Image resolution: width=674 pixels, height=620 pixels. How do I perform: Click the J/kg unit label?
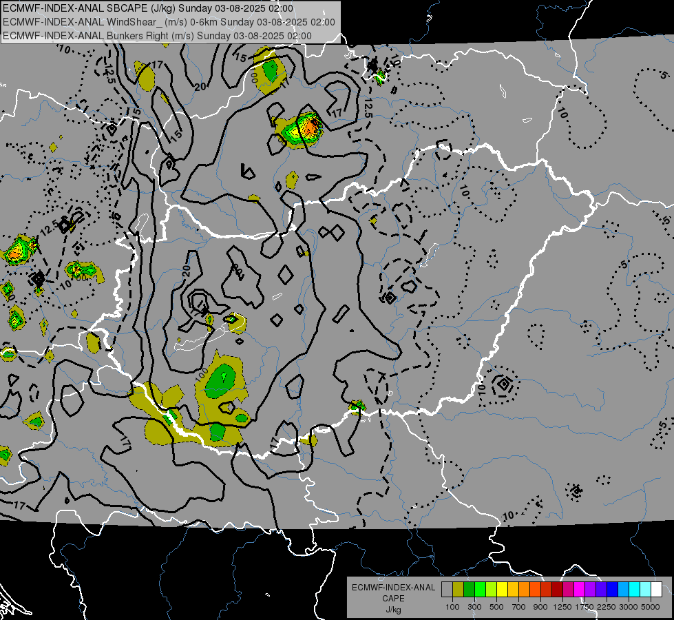coord(393,610)
